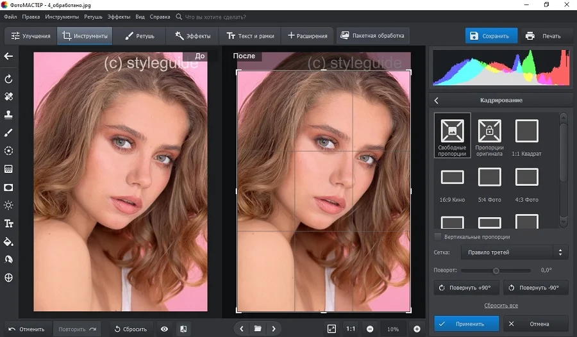Click the Применить button

pyautogui.click(x=466, y=324)
